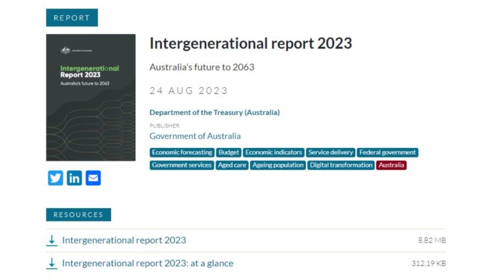
Task: Download Intergenerational report 2023 resource link
Action: pyautogui.click(x=124, y=240)
